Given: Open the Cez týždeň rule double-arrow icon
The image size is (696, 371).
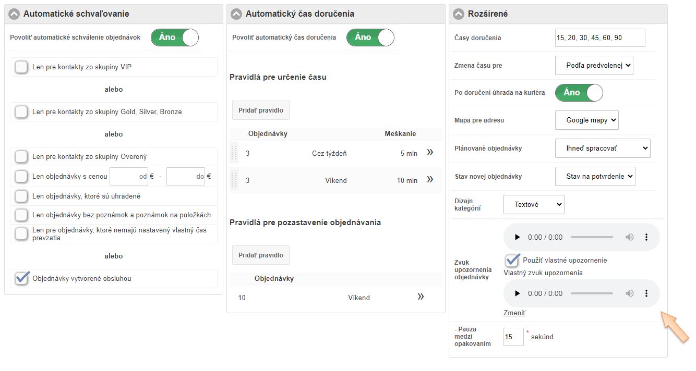Looking at the screenshot, I should (430, 153).
